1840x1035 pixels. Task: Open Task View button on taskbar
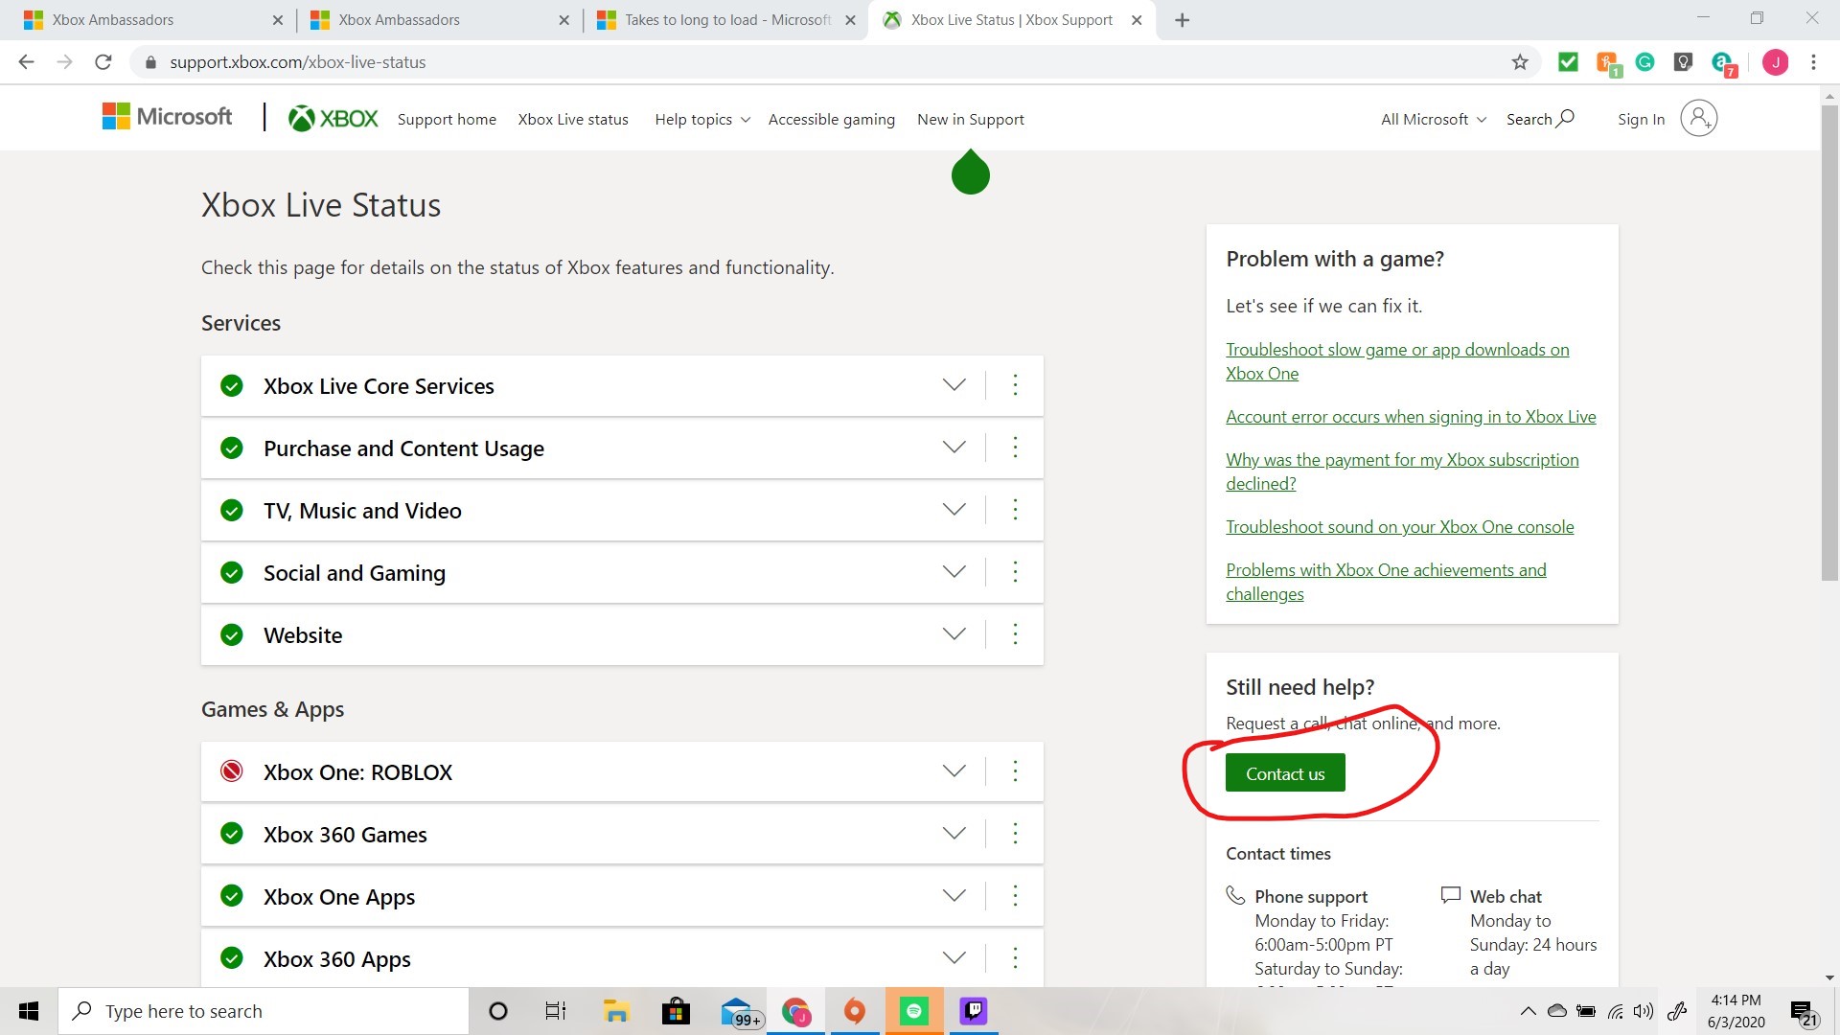pyautogui.click(x=556, y=1011)
